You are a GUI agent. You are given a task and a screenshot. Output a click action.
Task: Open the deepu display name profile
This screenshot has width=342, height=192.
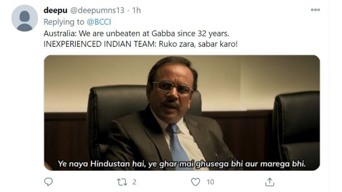pos(55,10)
